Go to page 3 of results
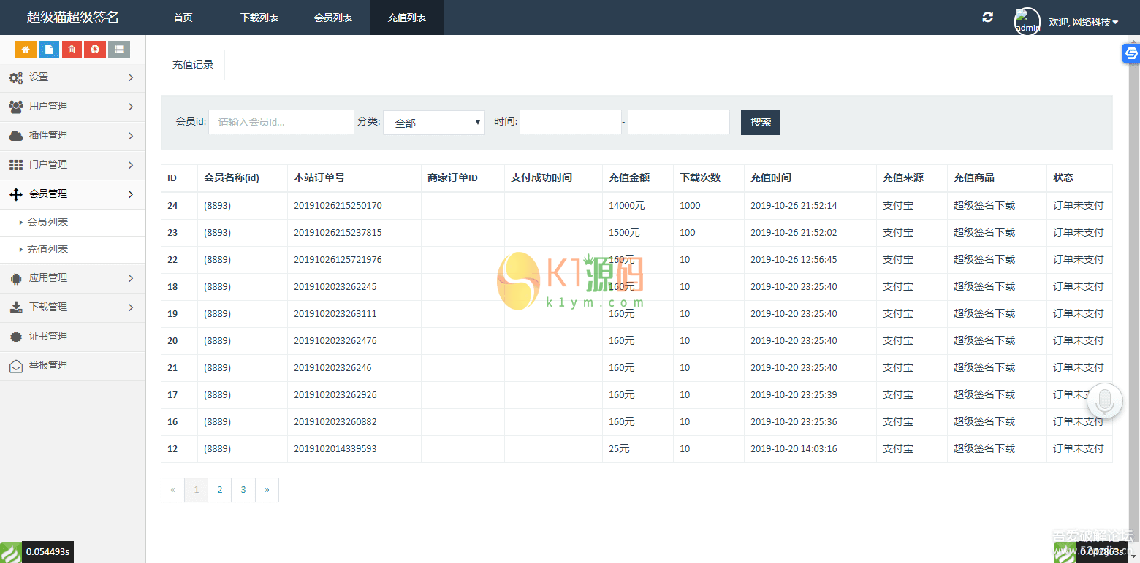The image size is (1140, 563). [243, 489]
